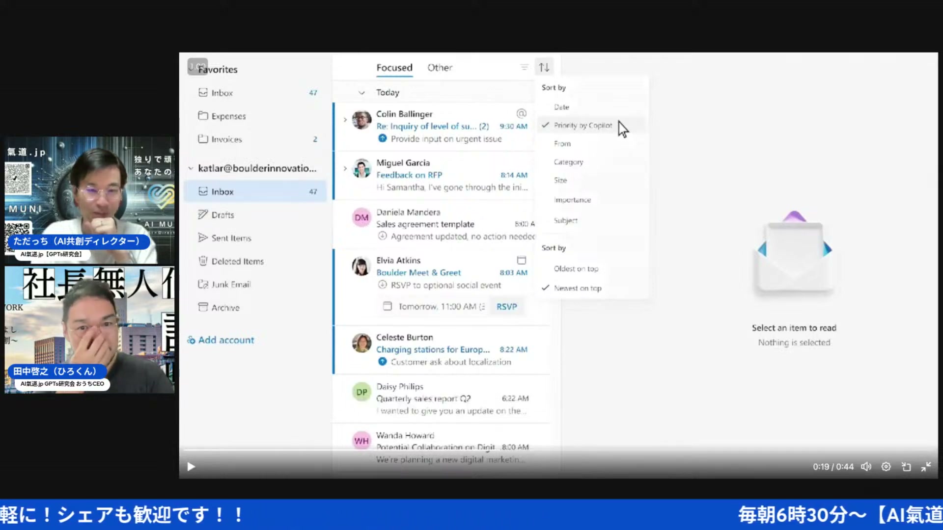Viewport: 943px width, 530px height.
Task: Click Celeste Burton's avatar photo
Action: pyautogui.click(x=361, y=343)
